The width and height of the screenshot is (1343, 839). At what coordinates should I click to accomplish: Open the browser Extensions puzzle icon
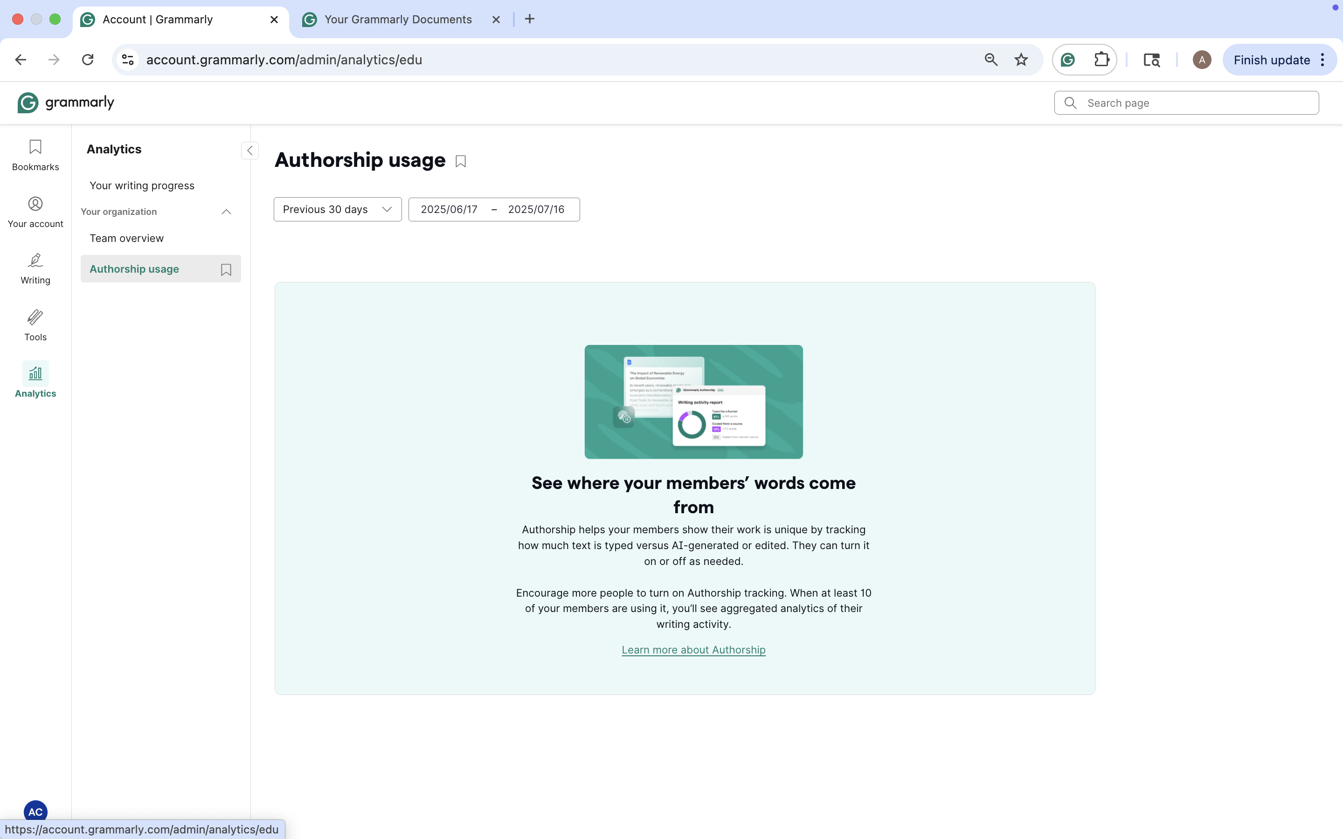(x=1102, y=59)
